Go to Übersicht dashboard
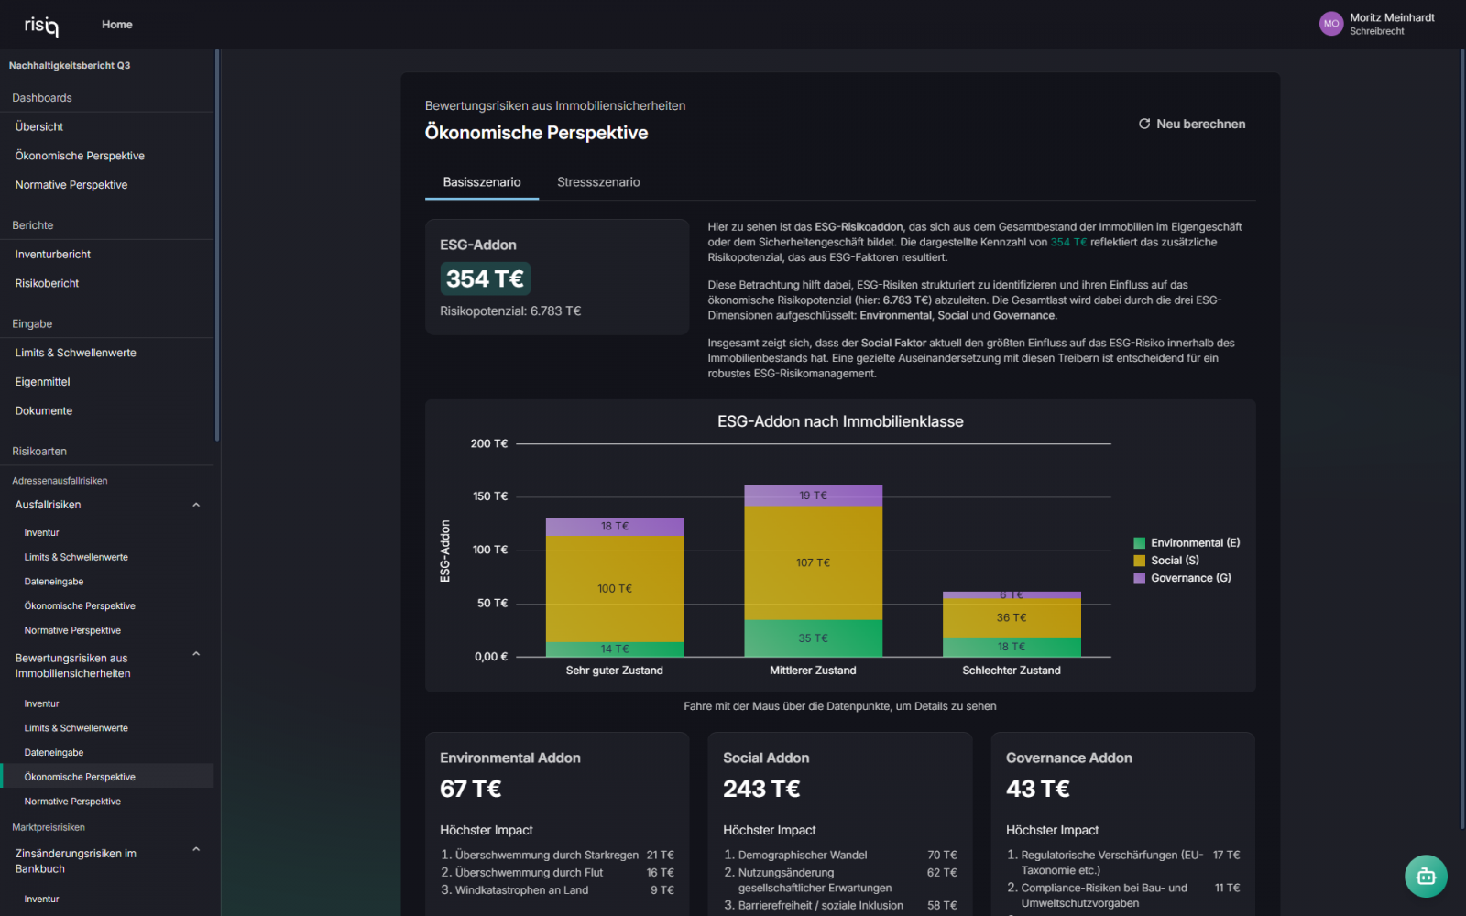The image size is (1466, 916). click(39, 127)
